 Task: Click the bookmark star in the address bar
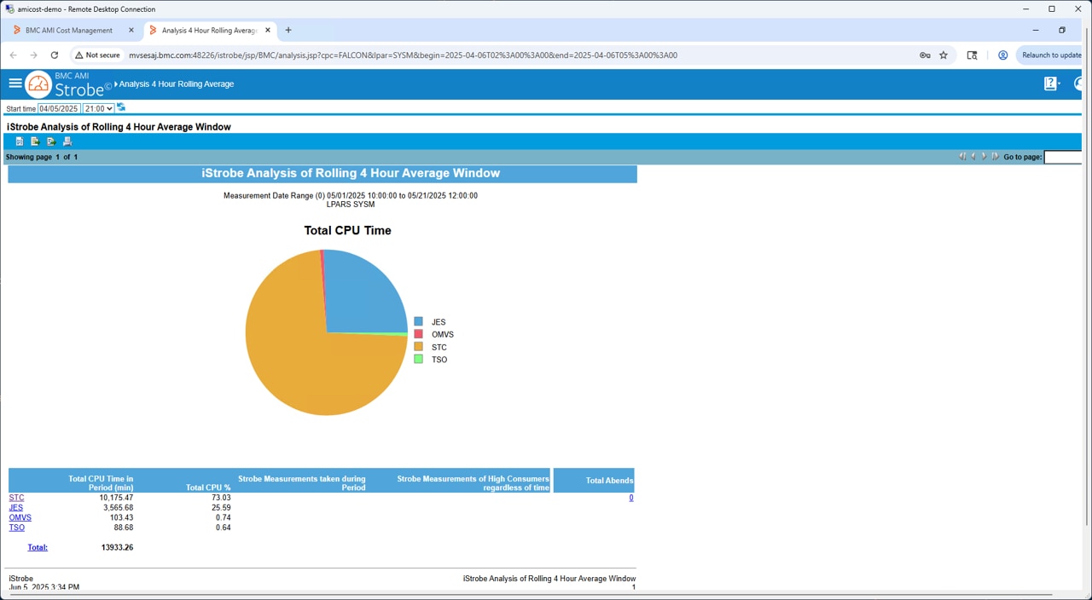coord(944,55)
